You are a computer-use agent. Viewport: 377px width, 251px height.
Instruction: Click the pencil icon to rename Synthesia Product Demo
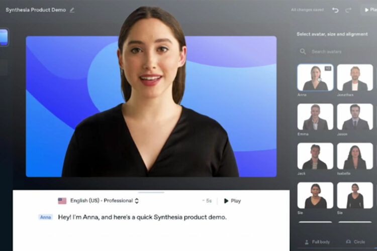(x=72, y=10)
